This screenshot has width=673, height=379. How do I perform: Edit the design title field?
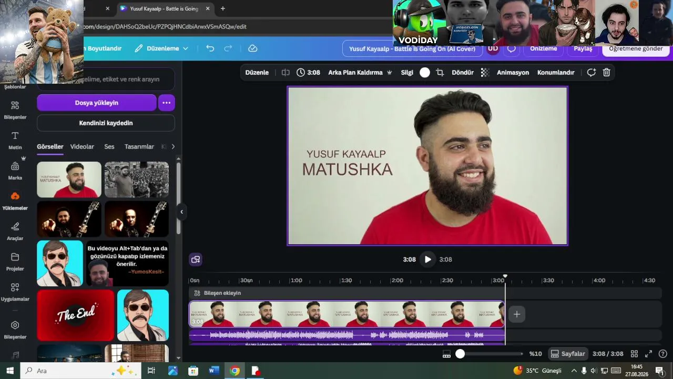click(x=412, y=49)
